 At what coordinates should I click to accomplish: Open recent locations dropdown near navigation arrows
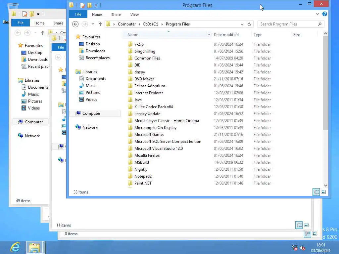tap(93, 24)
